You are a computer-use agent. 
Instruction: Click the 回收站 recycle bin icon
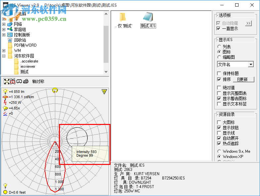point(10,40)
